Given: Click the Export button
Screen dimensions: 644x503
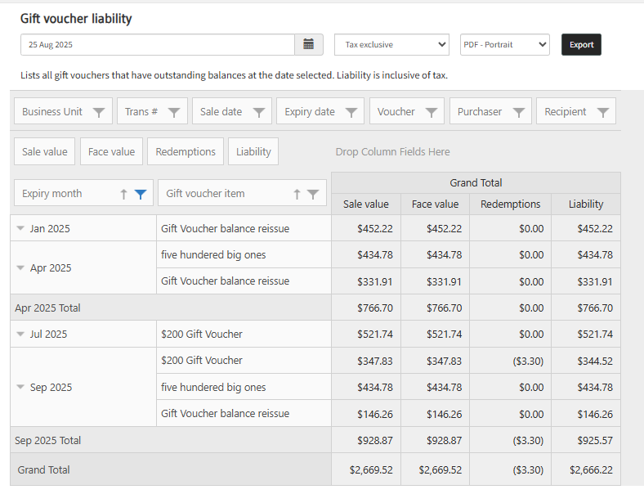Looking at the screenshot, I should (581, 44).
